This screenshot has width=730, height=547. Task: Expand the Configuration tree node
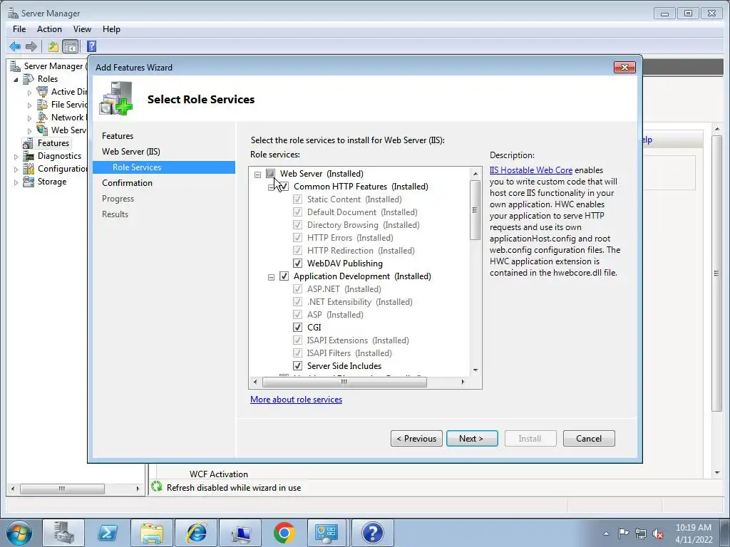tap(16, 170)
